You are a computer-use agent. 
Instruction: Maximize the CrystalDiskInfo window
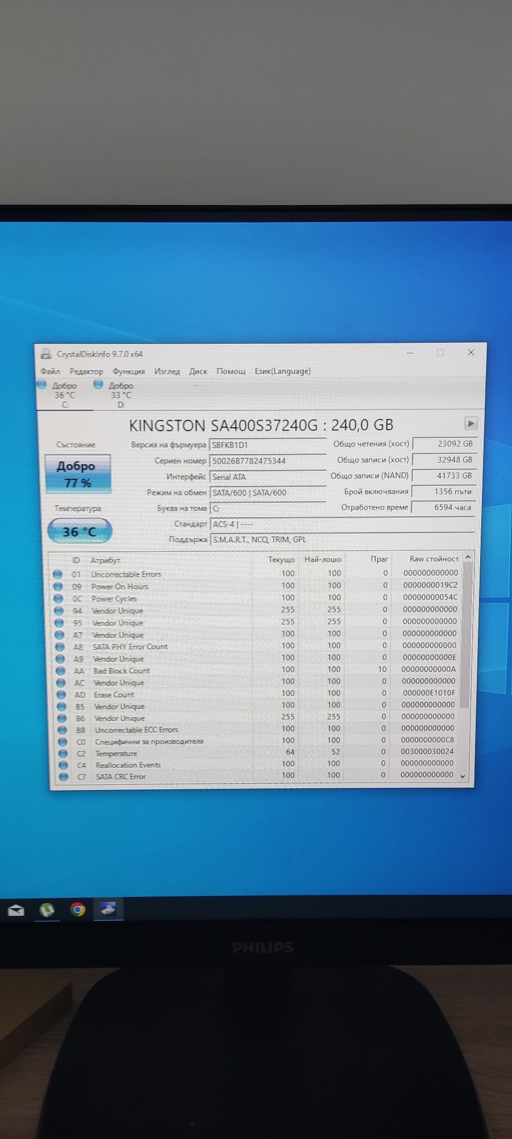pos(440,353)
